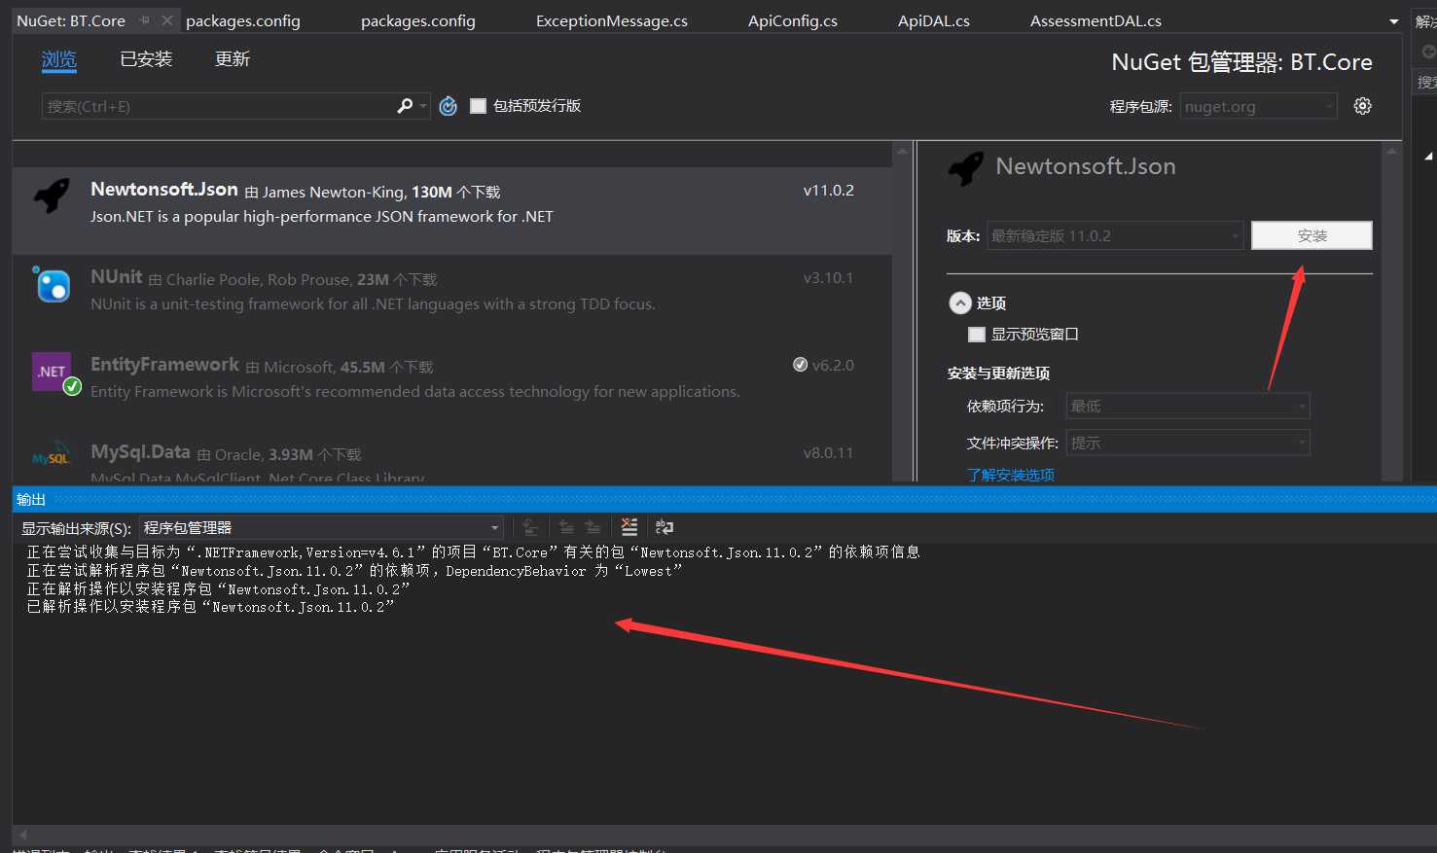
Task: Click version v8.0.11 for MySql.Data
Action: click(828, 453)
